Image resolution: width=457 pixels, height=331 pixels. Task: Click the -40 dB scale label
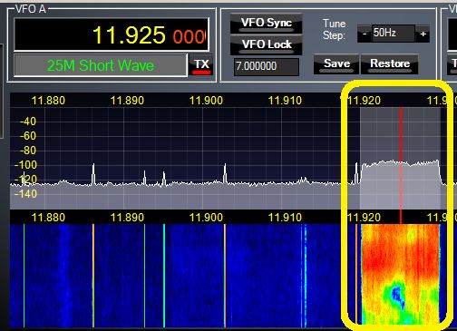28,122
